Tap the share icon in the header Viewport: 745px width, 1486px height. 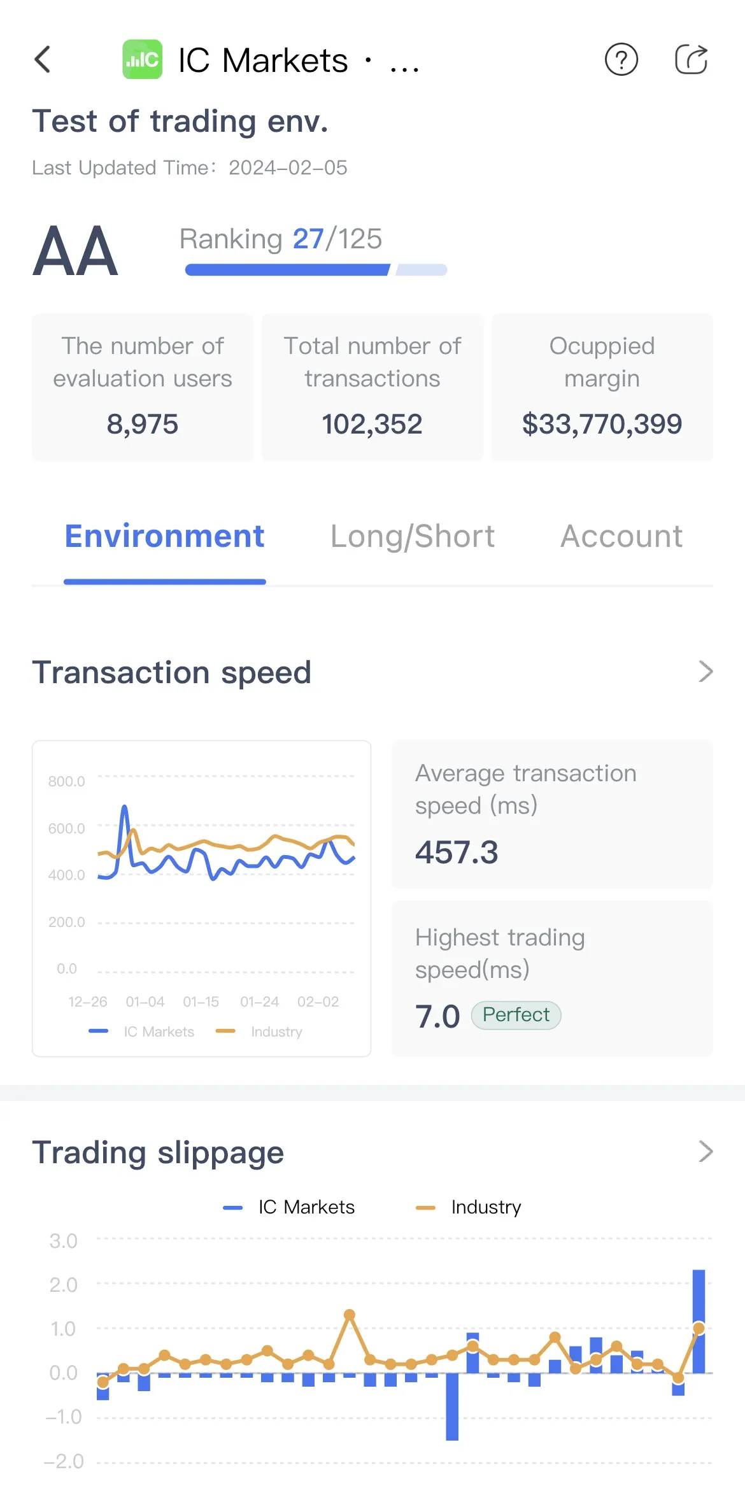(691, 60)
